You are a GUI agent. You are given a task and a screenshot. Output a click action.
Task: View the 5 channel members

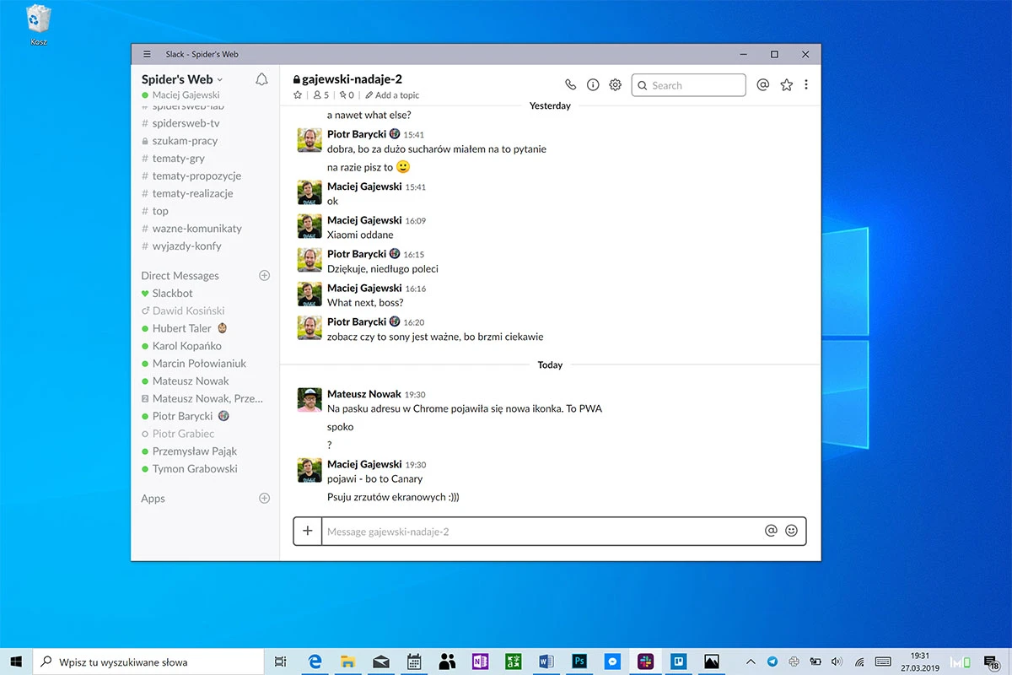click(x=321, y=95)
